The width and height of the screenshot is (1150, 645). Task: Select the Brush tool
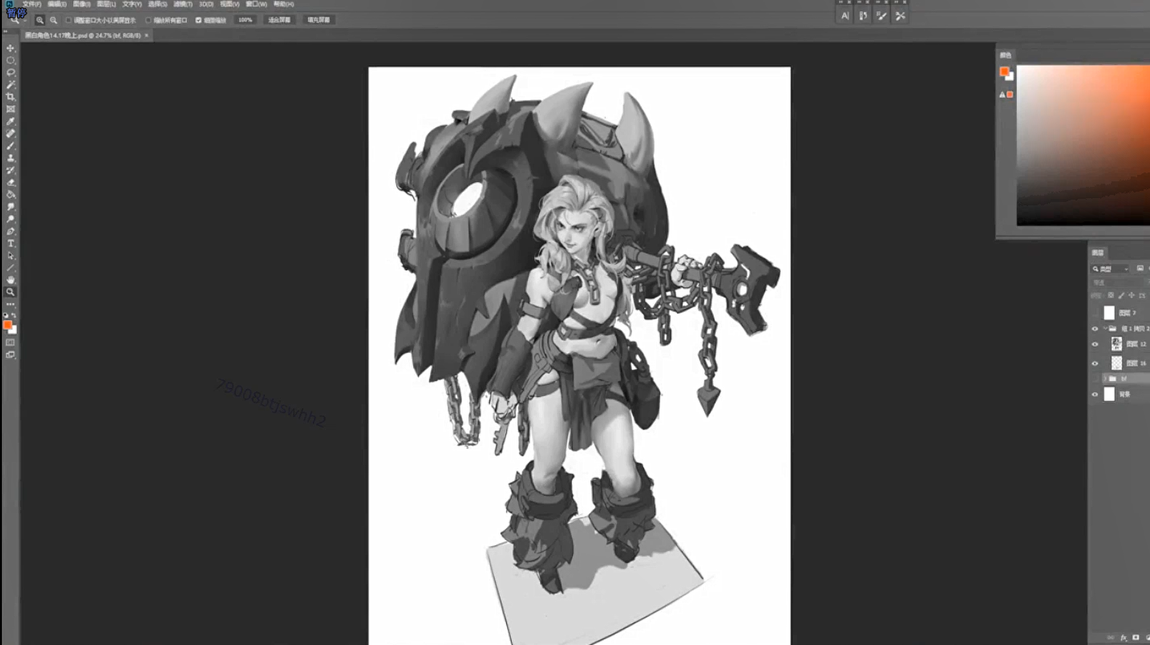click(11, 145)
